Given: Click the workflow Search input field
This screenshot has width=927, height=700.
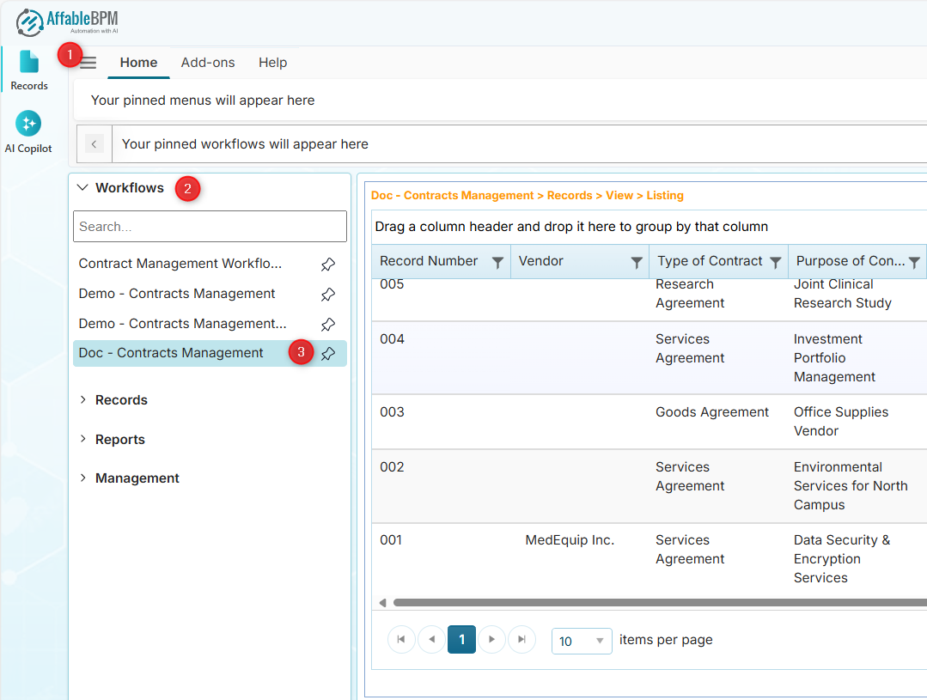Looking at the screenshot, I should click(x=210, y=226).
